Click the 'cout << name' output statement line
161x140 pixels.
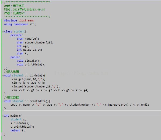coord(80,105)
